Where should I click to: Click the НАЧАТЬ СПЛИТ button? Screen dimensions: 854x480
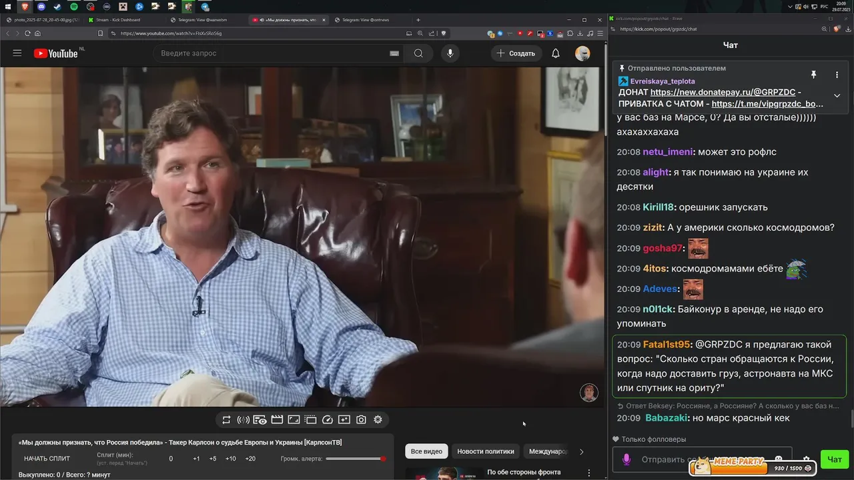click(47, 459)
